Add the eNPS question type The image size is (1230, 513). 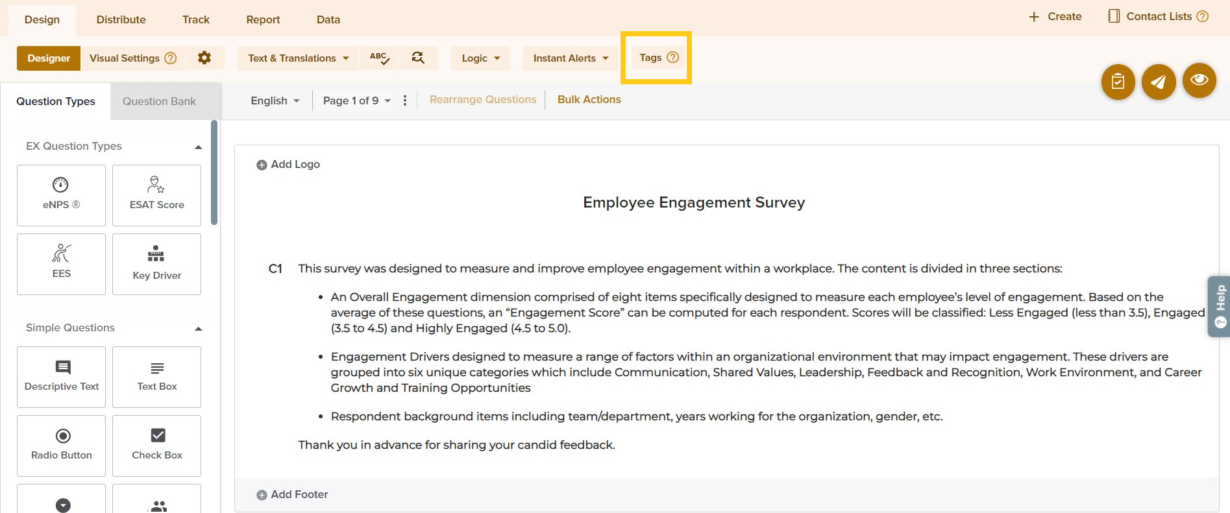coord(61,195)
